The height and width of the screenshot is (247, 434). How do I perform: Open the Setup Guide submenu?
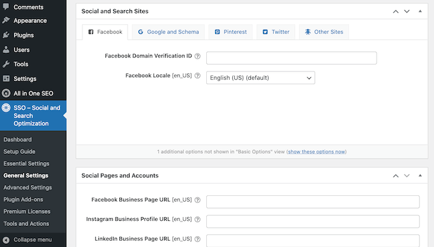(19, 152)
